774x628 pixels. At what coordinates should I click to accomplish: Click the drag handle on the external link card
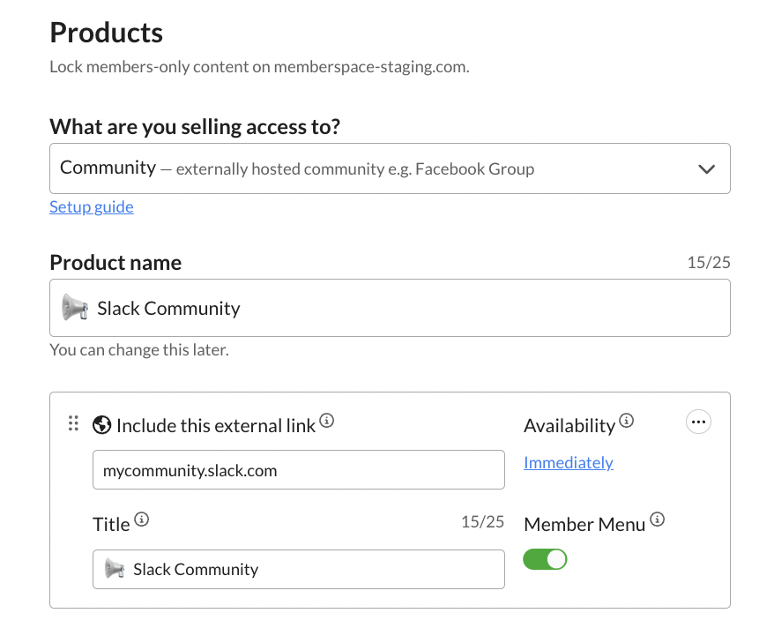click(x=74, y=423)
